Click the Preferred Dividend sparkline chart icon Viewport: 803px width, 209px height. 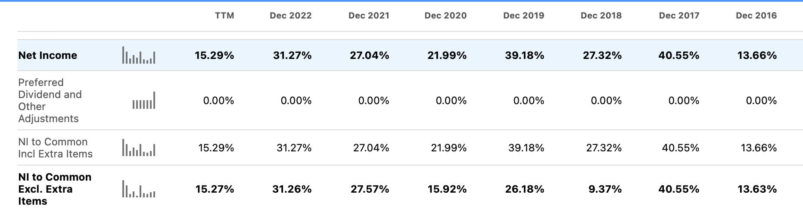143,101
